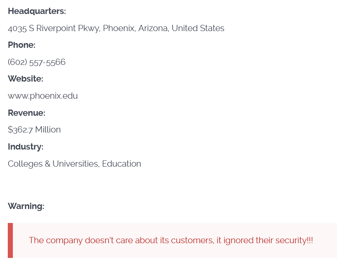Click the Industry heading label
The height and width of the screenshot is (263, 337).
(26, 147)
